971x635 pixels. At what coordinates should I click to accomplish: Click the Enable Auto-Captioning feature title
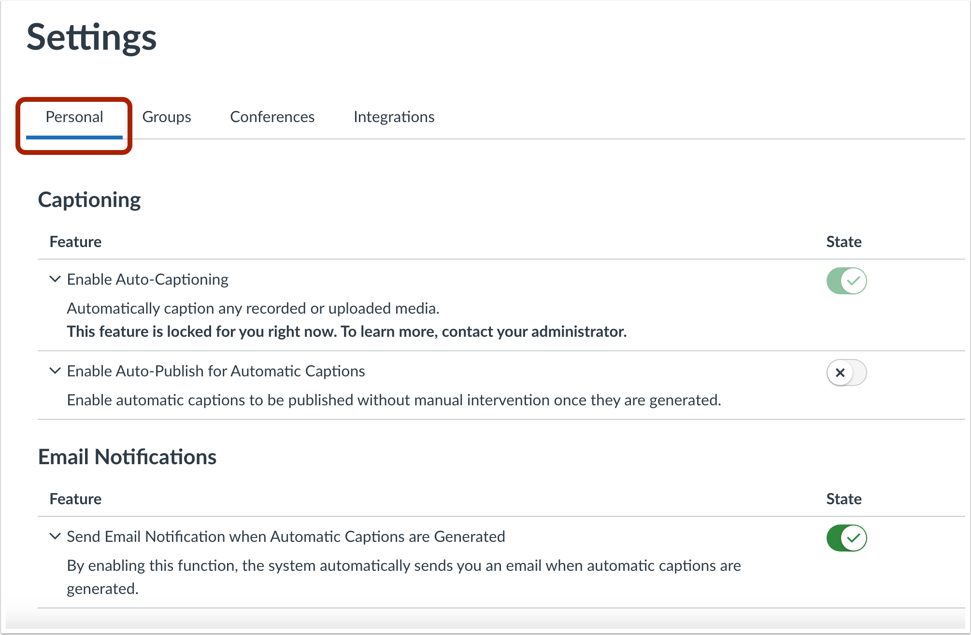point(147,279)
